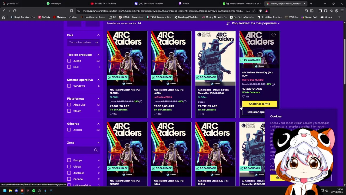The height and width of the screenshot is (195, 346).
Task: Open Discord from the taskbar
Action: pos(16,191)
